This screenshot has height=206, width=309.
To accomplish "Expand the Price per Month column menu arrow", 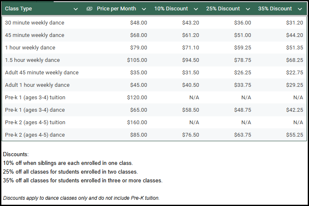I will click(144, 9).
